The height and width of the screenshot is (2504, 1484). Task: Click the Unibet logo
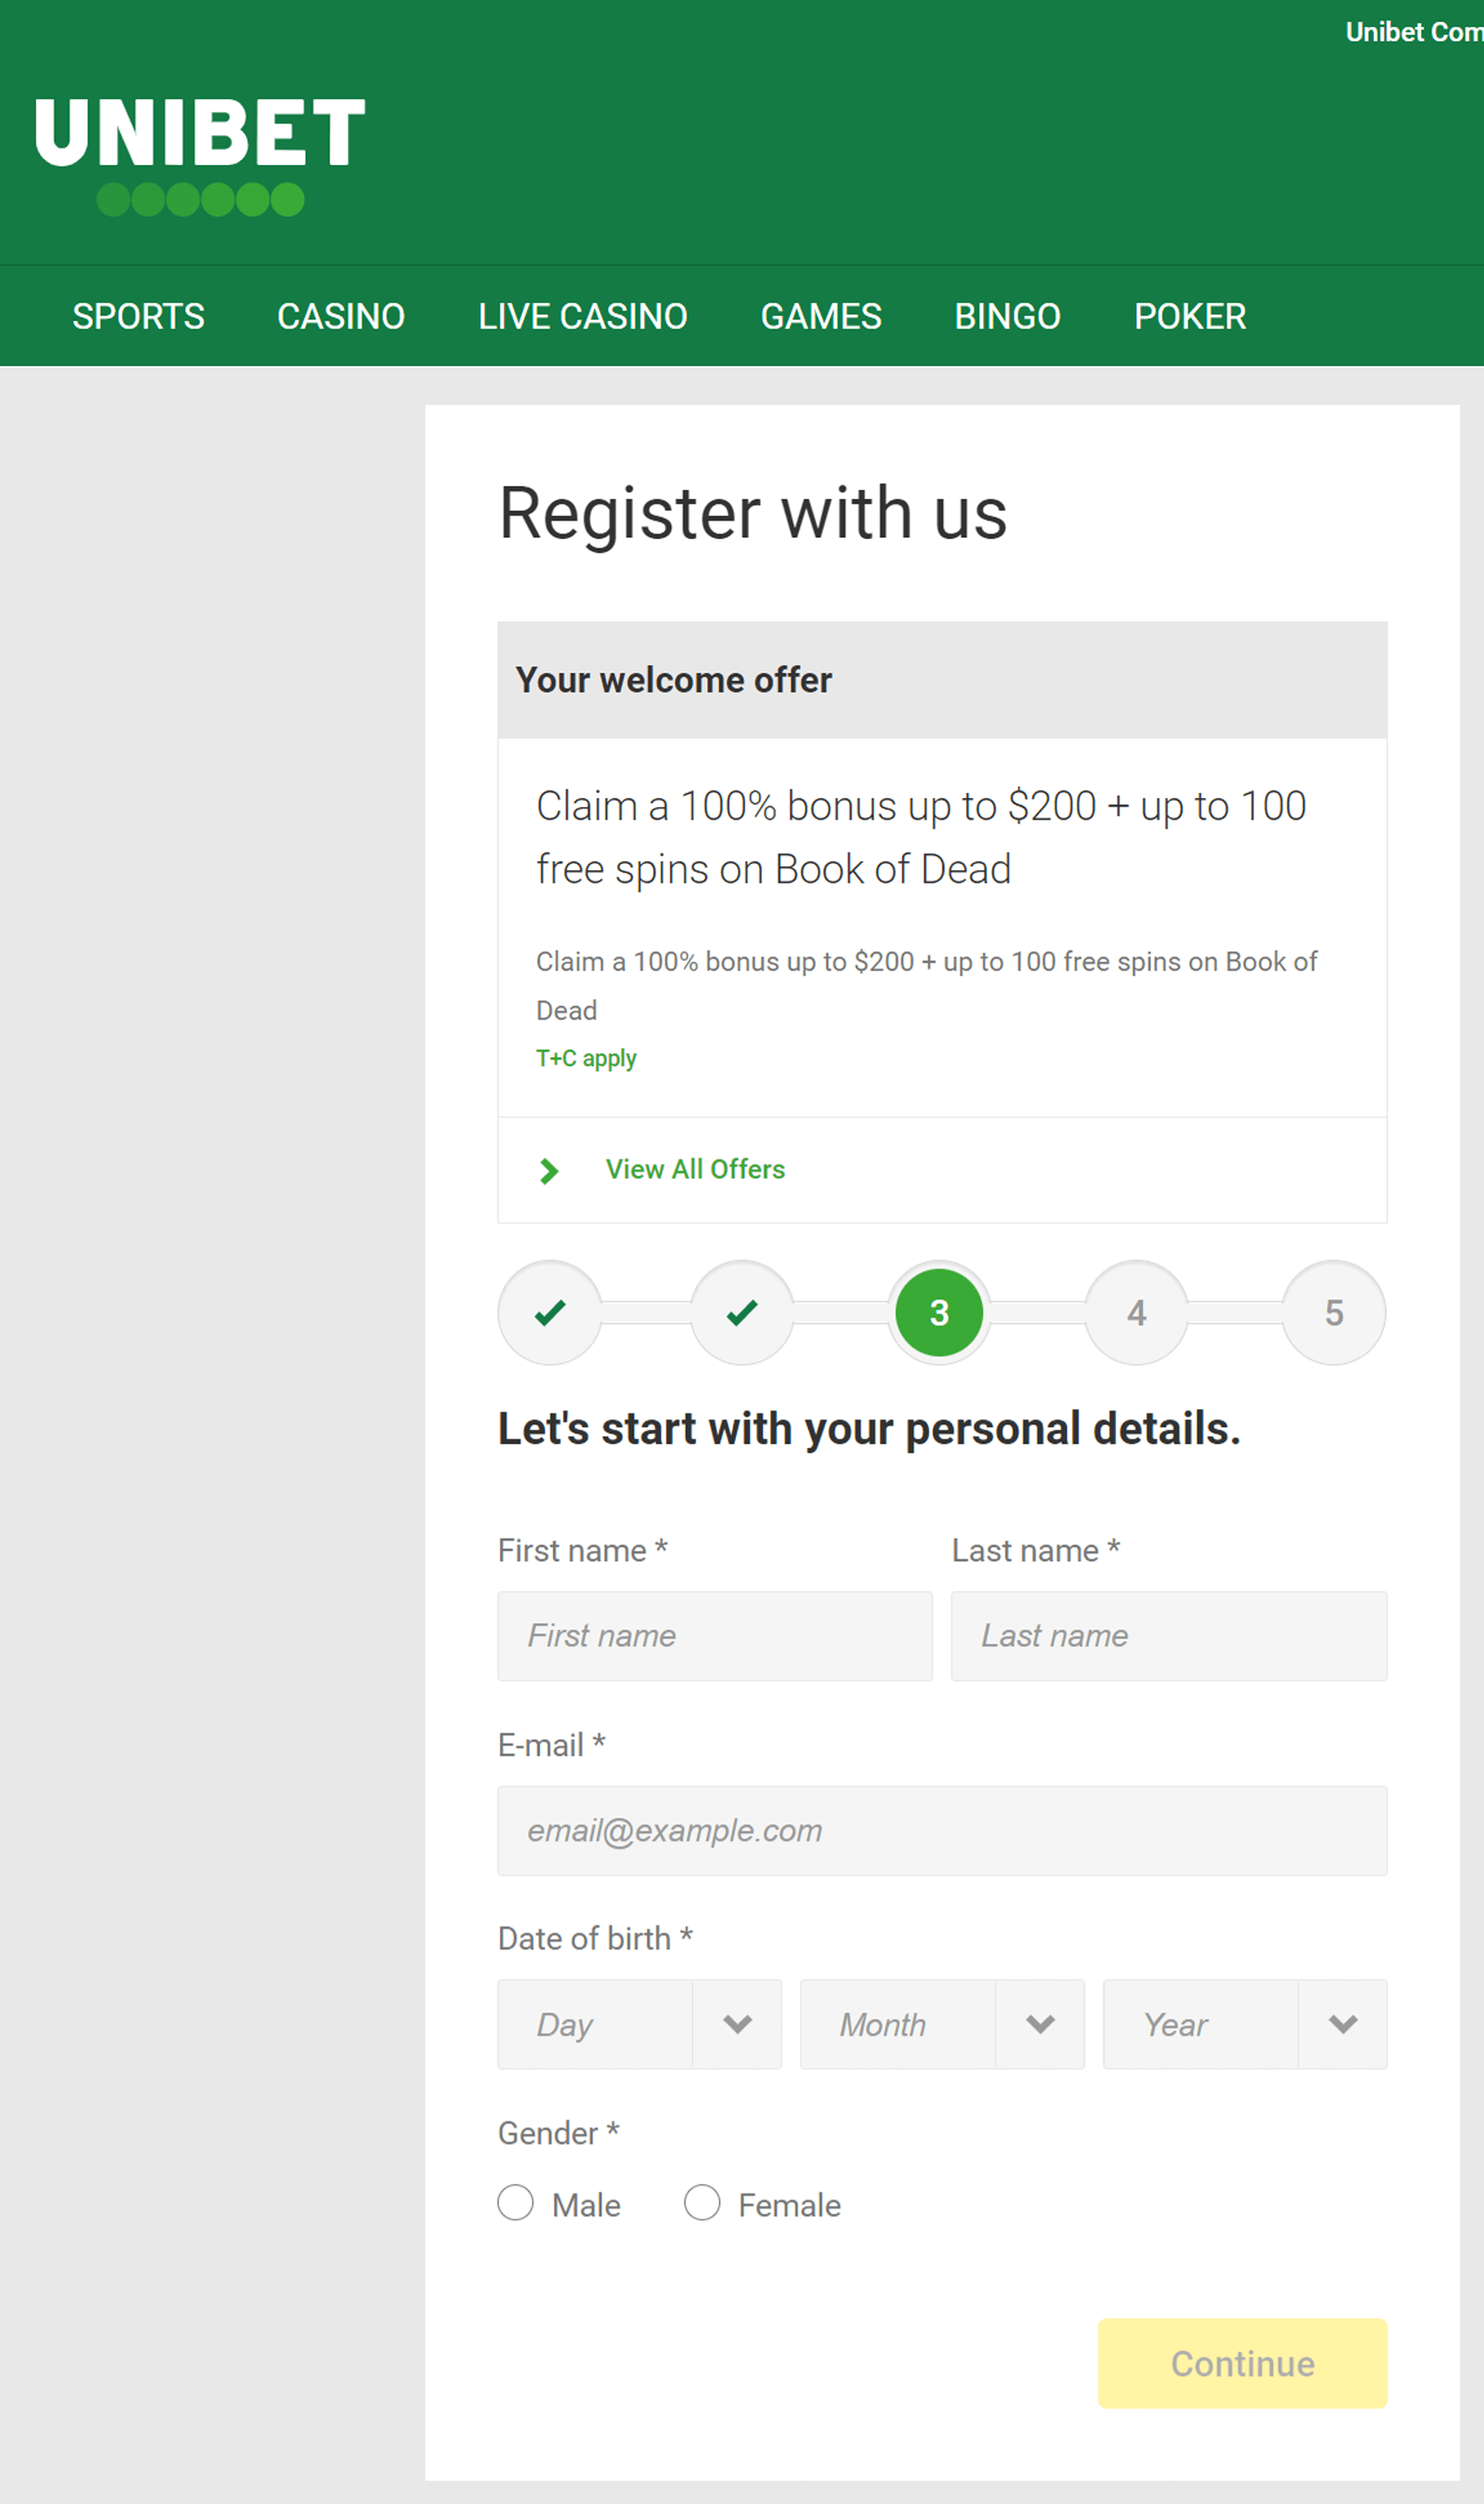coord(200,156)
